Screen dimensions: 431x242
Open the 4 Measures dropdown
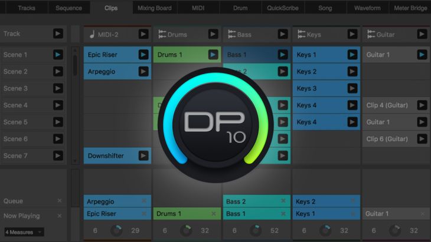pyautogui.click(x=24, y=232)
